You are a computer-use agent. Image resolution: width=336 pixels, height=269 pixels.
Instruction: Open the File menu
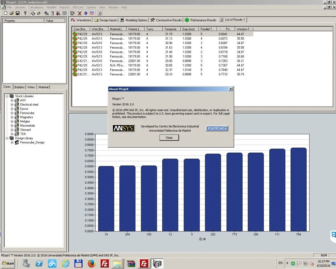9,7
